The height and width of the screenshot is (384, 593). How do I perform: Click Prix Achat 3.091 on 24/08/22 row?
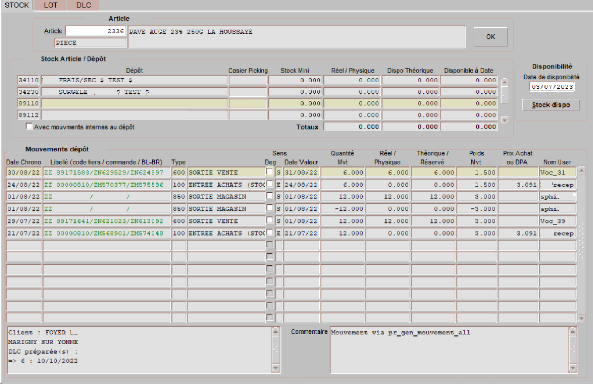(518, 185)
